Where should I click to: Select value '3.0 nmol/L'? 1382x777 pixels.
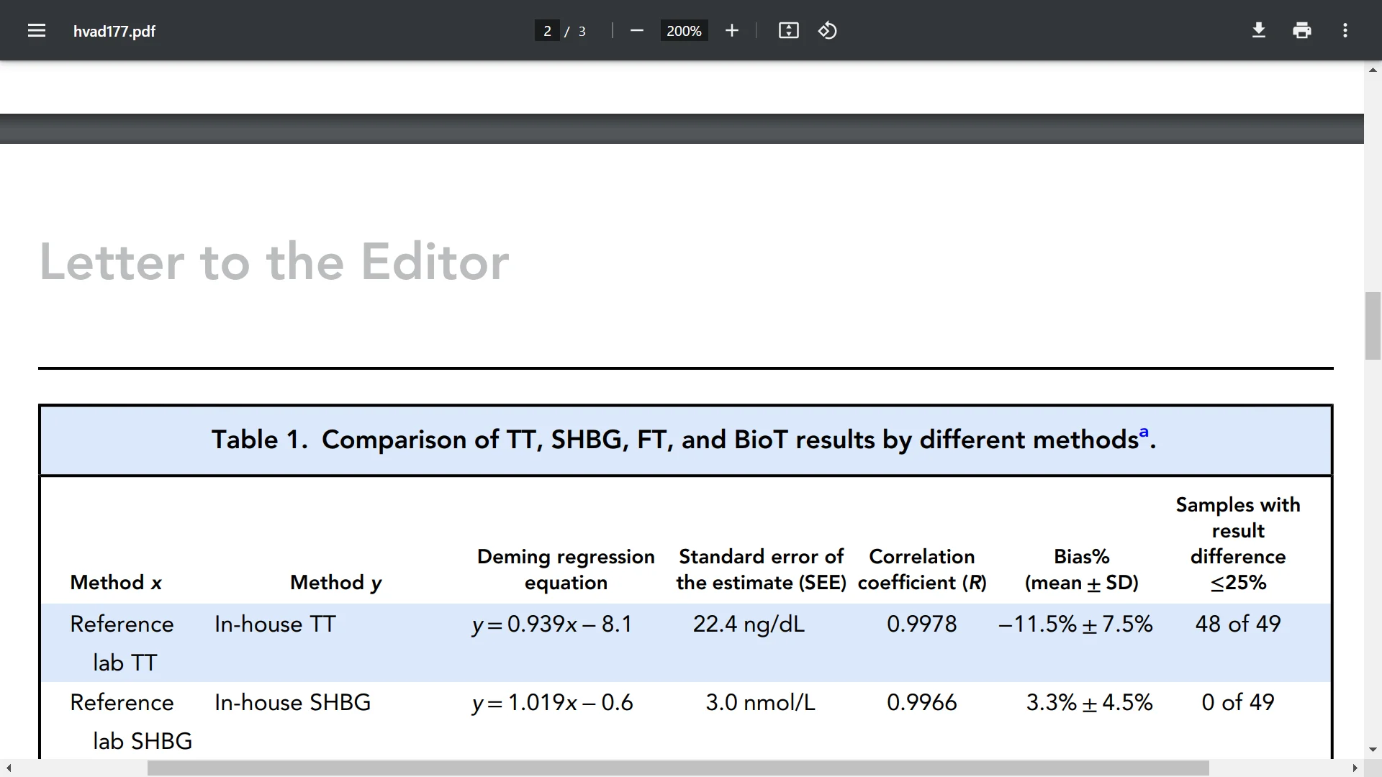[761, 702]
